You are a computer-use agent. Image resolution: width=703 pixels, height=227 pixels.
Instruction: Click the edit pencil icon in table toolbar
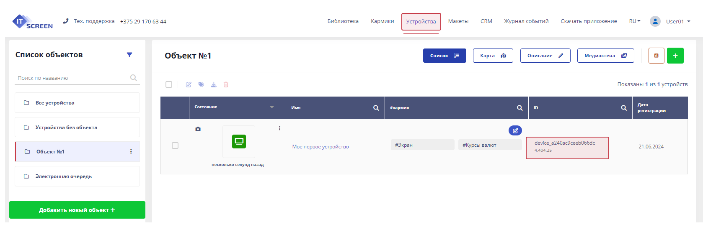tap(189, 84)
